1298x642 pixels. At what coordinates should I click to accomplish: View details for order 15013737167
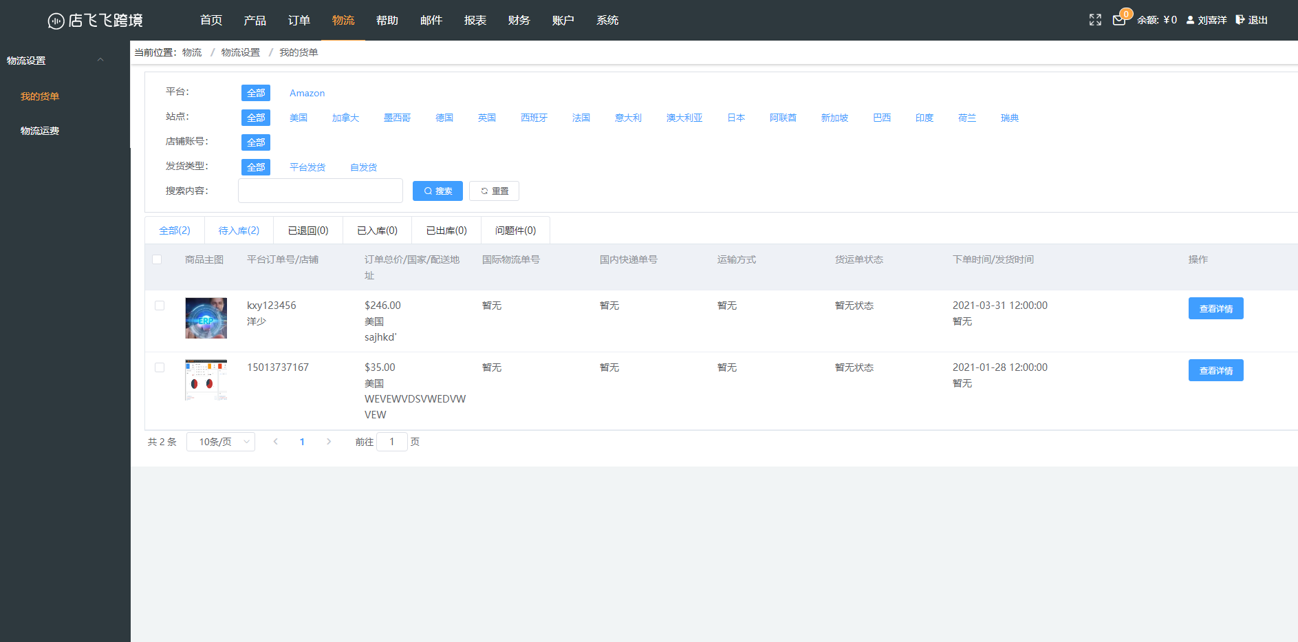tap(1215, 370)
